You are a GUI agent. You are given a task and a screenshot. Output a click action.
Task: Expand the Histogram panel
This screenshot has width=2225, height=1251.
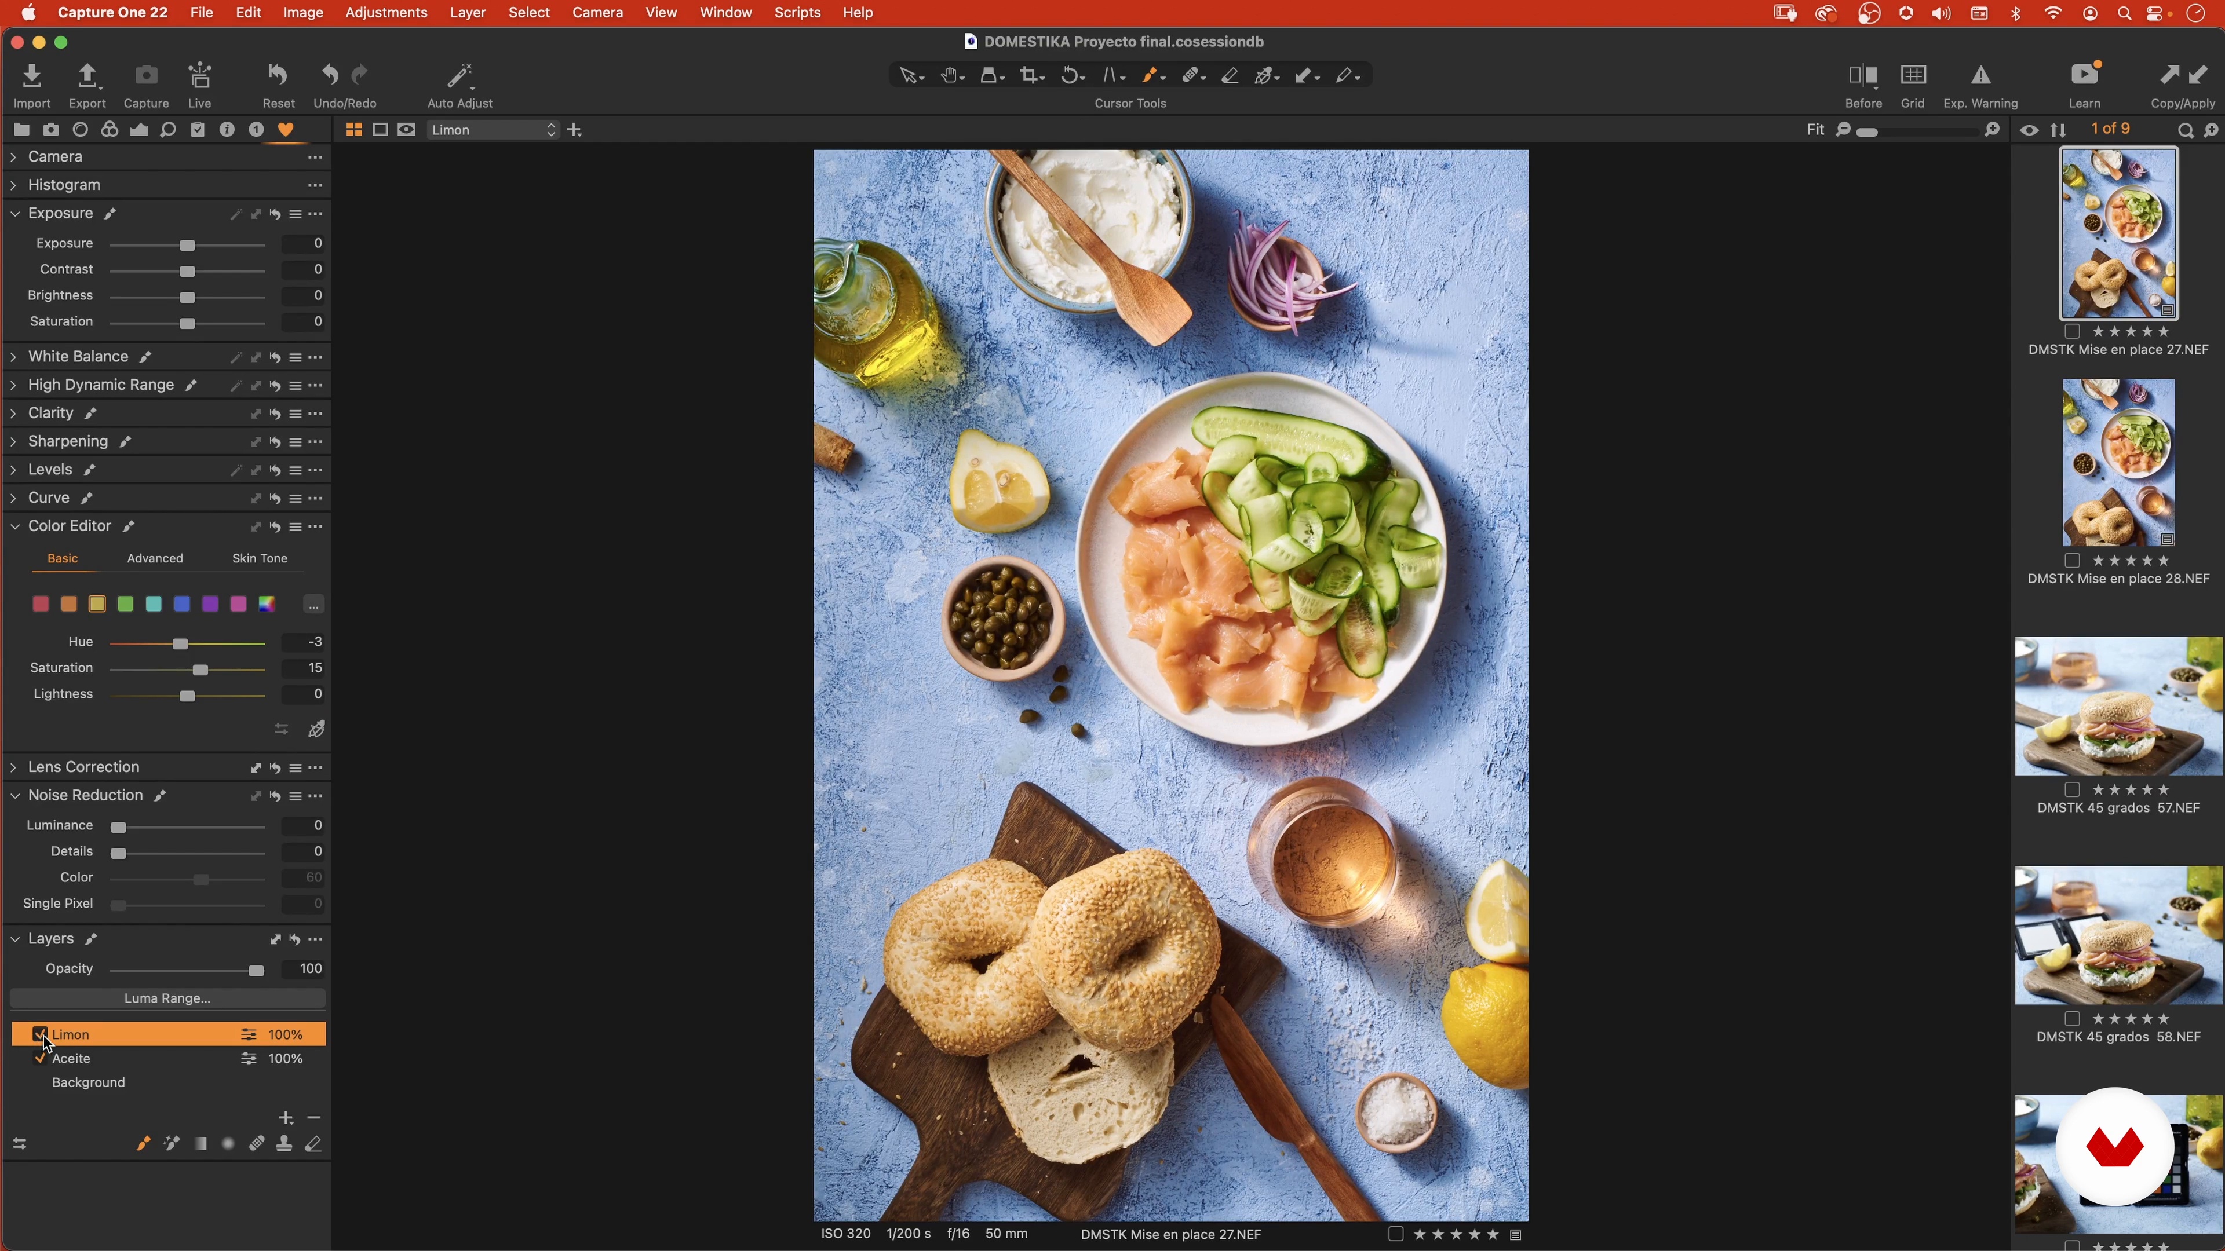13,185
